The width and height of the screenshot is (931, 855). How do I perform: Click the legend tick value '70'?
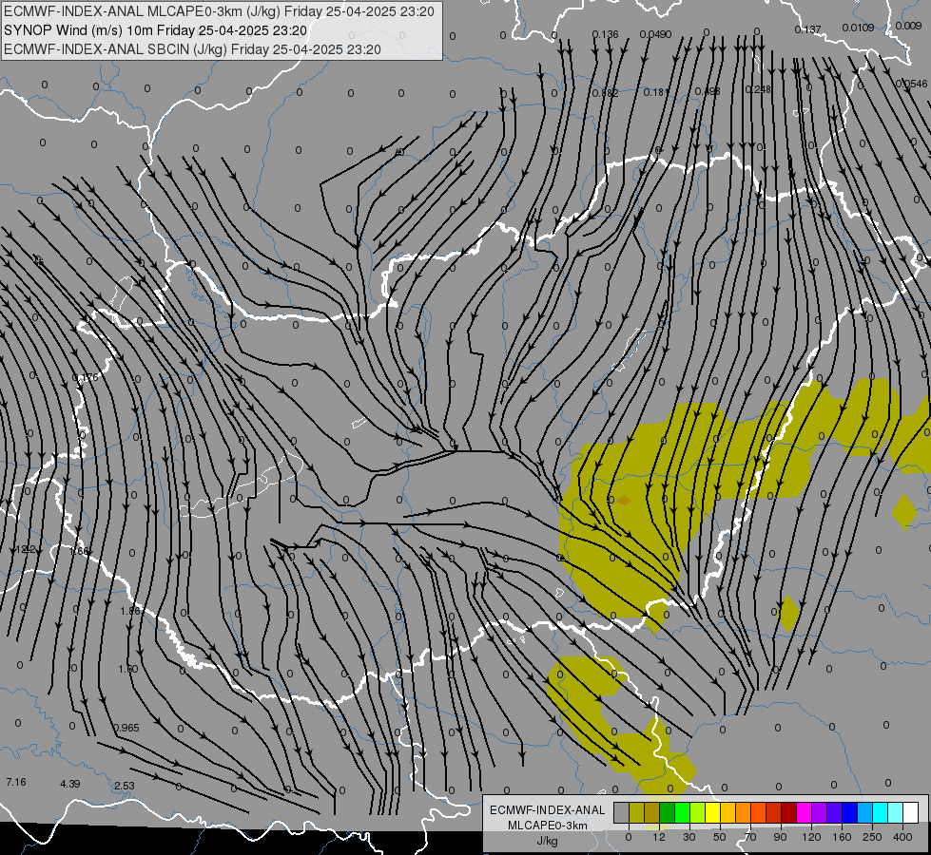click(750, 837)
